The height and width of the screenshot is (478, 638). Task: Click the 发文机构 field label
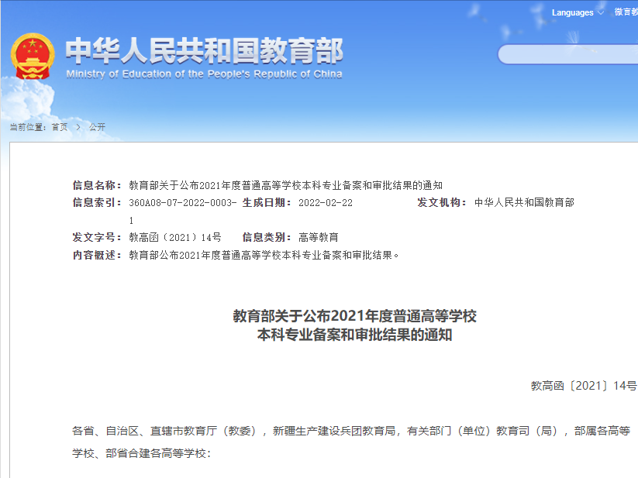coord(441,202)
